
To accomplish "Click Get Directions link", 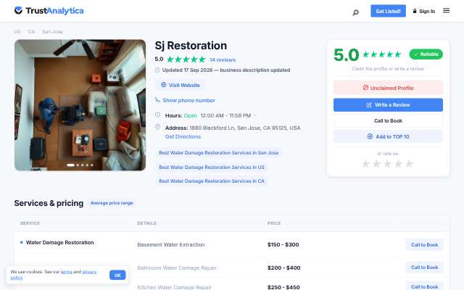I will click(183, 137).
